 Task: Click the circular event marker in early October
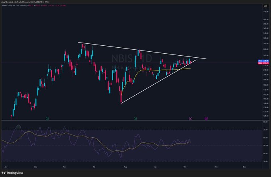190,119
